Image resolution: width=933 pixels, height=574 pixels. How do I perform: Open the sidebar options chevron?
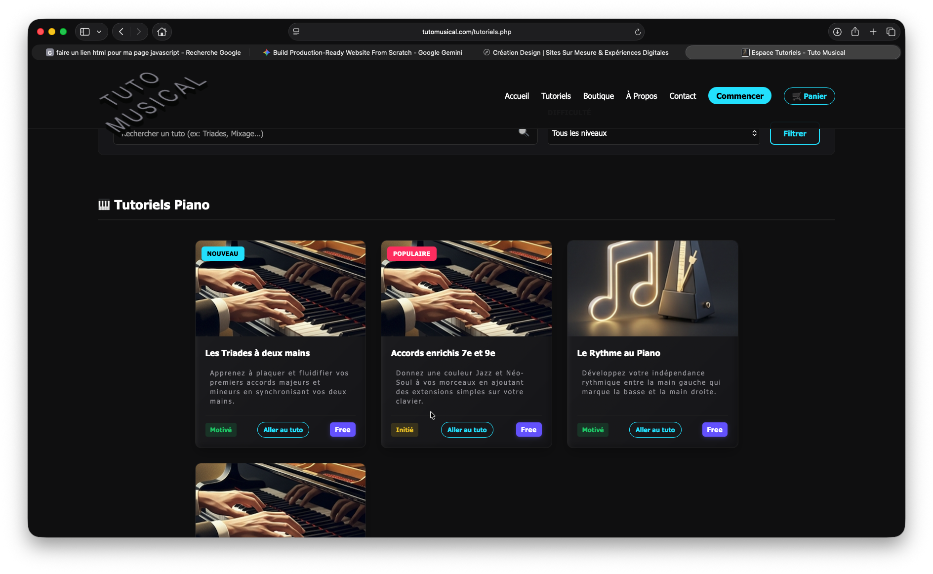tap(99, 32)
